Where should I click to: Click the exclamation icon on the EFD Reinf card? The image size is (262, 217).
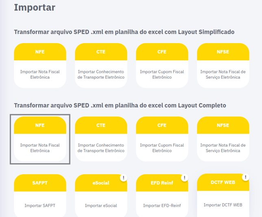click(184, 178)
